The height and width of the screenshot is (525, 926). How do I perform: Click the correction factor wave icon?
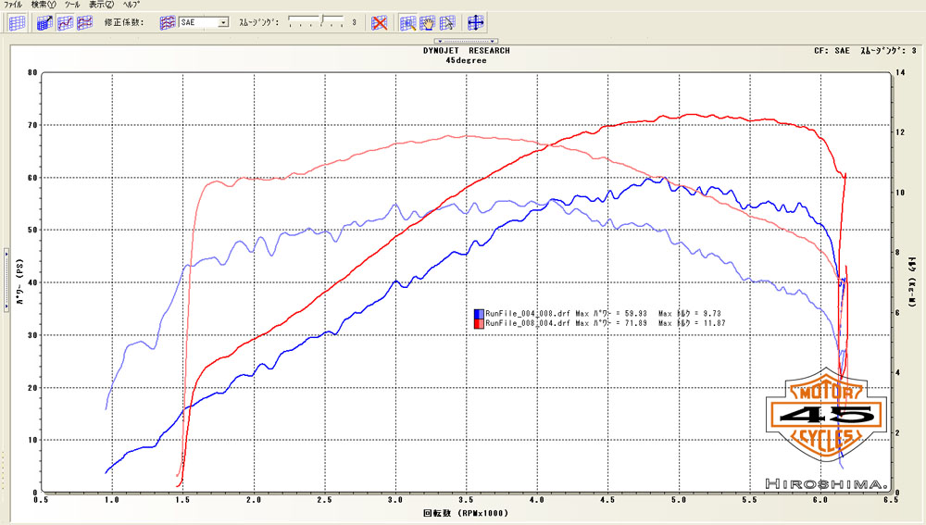pos(168,22)
